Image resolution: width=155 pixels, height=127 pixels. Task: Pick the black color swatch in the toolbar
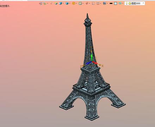111,4
